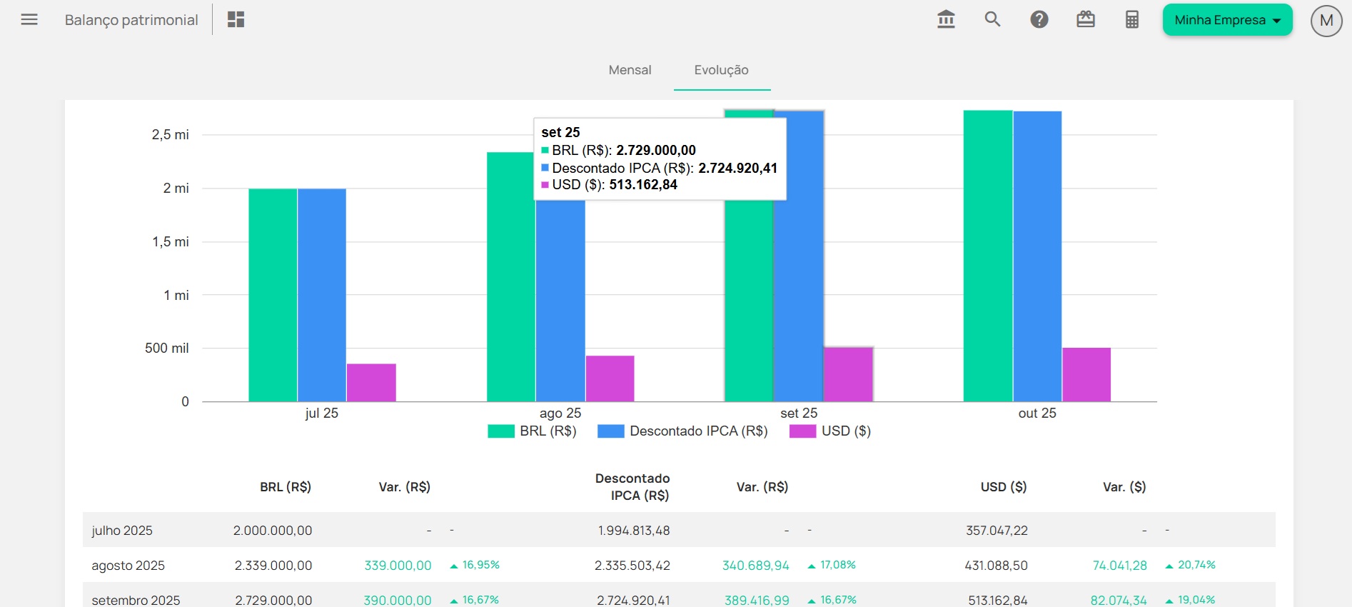Click the gift card icon
The width and height of the screenshot is (1352, 607).
(x=1086, y=20)
